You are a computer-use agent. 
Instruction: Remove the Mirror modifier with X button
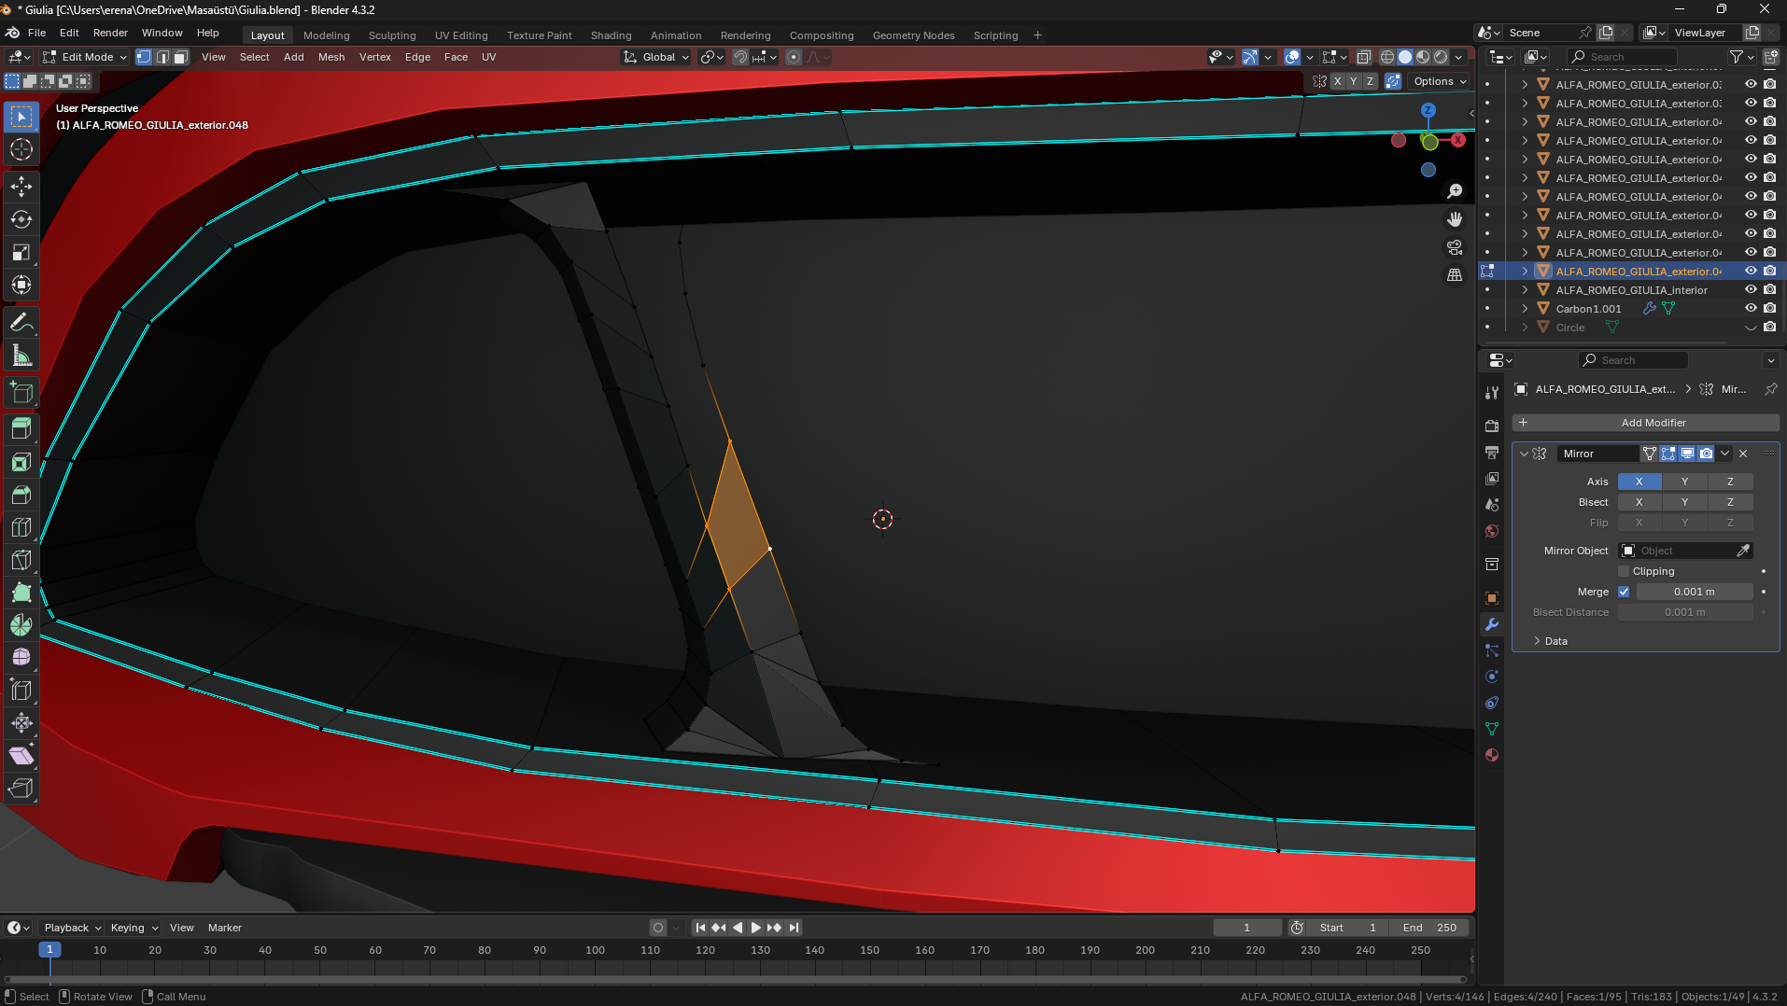click(x=1743, y=454)
